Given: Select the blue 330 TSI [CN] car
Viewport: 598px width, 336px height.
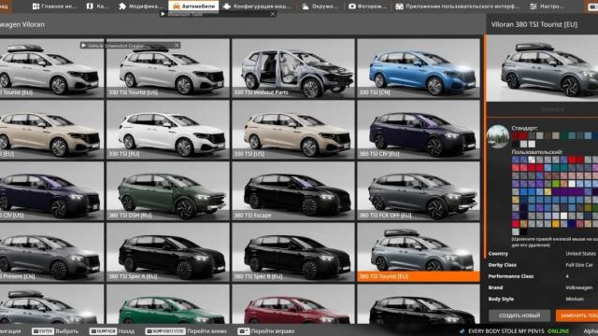Looking at the screenshot, I should point(419,68).
